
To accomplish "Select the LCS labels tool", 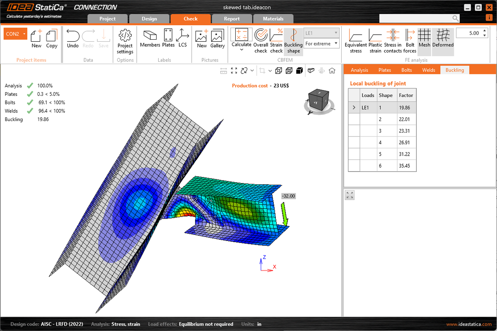I will pos(183,39).
